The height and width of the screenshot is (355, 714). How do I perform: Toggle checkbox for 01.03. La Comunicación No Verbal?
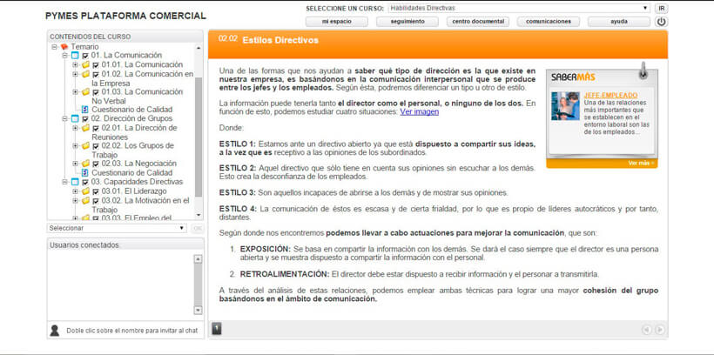[x=96, y=92]
